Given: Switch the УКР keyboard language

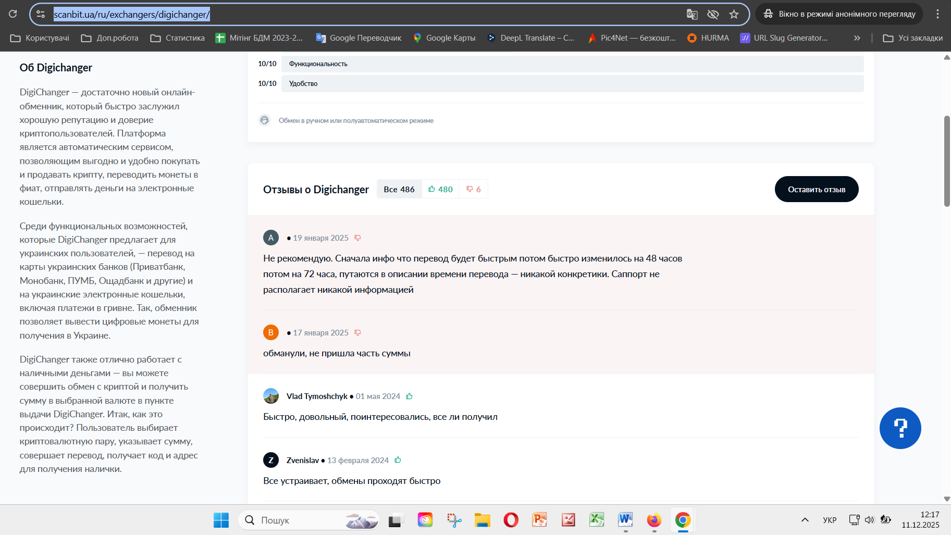Looking at the screenshot, I should [x=830, y=520].
